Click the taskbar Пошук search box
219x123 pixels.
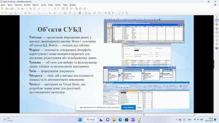coord(91,120)
